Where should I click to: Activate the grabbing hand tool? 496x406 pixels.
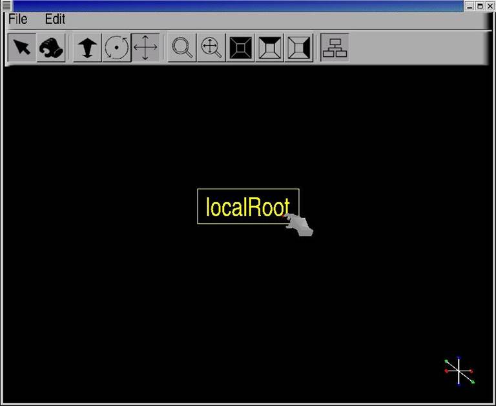click(51, 47)
